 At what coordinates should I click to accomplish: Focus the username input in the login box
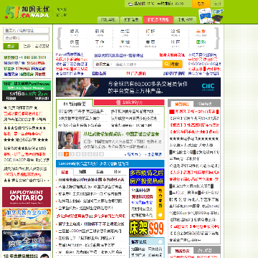(26, 30)
